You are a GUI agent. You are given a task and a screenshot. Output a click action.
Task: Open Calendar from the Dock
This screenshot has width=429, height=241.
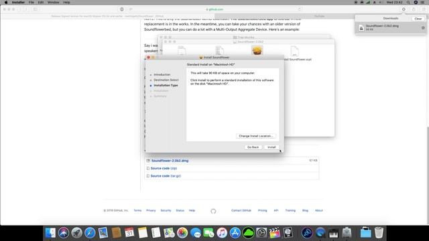[129, 233]
